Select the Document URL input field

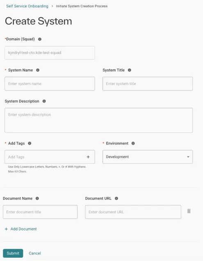pos(133,212)
